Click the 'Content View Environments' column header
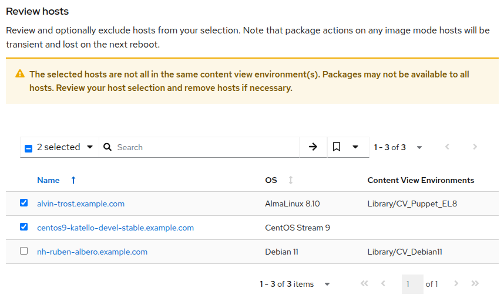 pyautogui.click(x=421, y=180)
